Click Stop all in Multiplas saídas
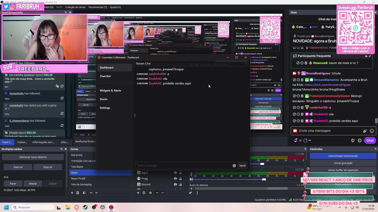Image resolution: width=378 pixels, height=212 pixels. pyautogui.click(x=48, y=167)
